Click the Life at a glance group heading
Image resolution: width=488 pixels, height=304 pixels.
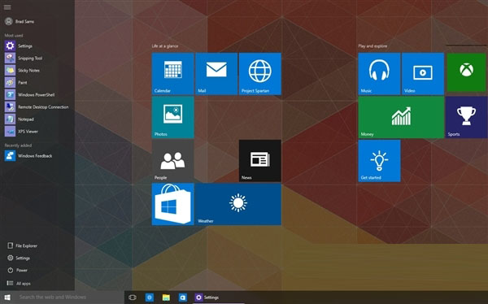click(x=165, y=46)
